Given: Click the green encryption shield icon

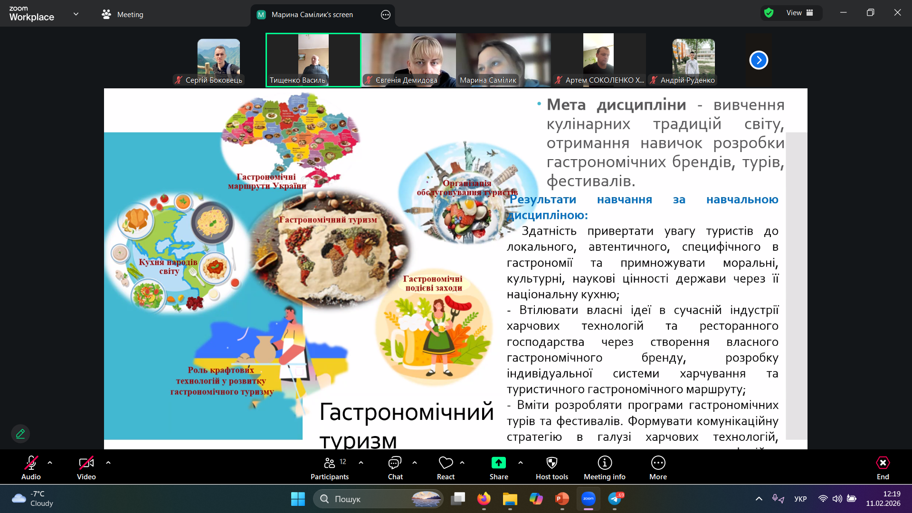Looking at the screenshot, I should 769,13.
